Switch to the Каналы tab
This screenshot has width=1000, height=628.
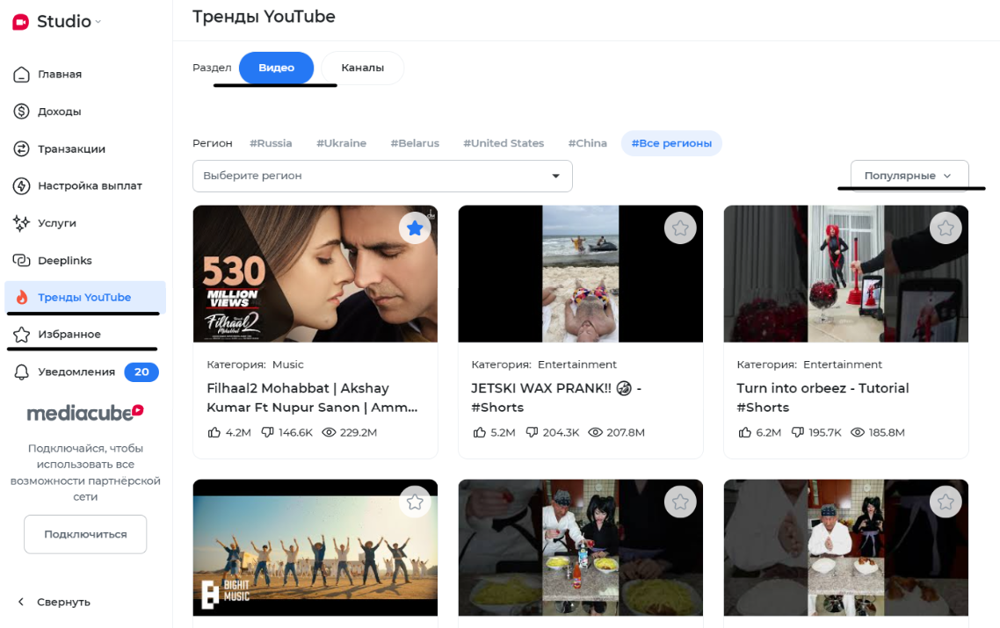362,68
